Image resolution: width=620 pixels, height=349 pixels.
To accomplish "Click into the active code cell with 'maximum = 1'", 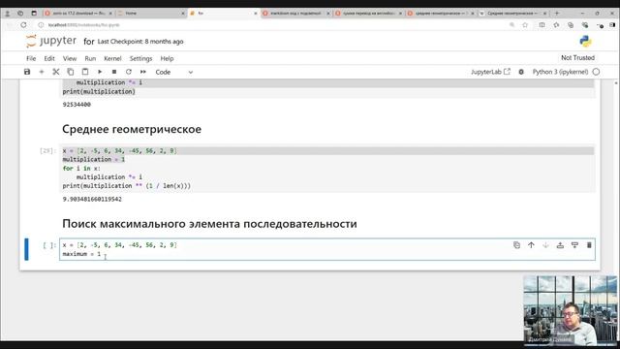I will [327, 249].
